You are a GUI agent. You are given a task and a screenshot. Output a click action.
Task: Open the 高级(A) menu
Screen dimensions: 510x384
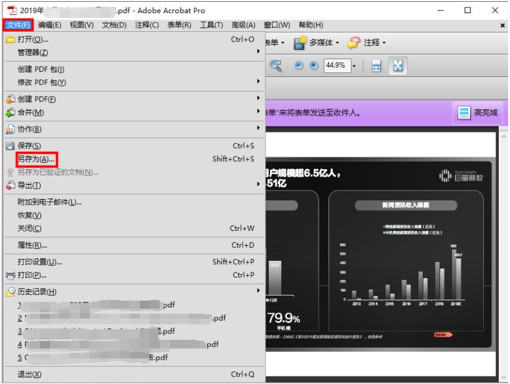(x=243, y=25)
